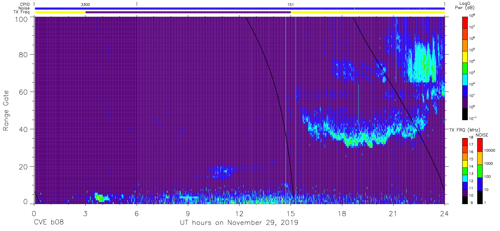Click the vertical cyan line after hour 15
This screenshot has height=231, width=500.
(x=296, y=110)
